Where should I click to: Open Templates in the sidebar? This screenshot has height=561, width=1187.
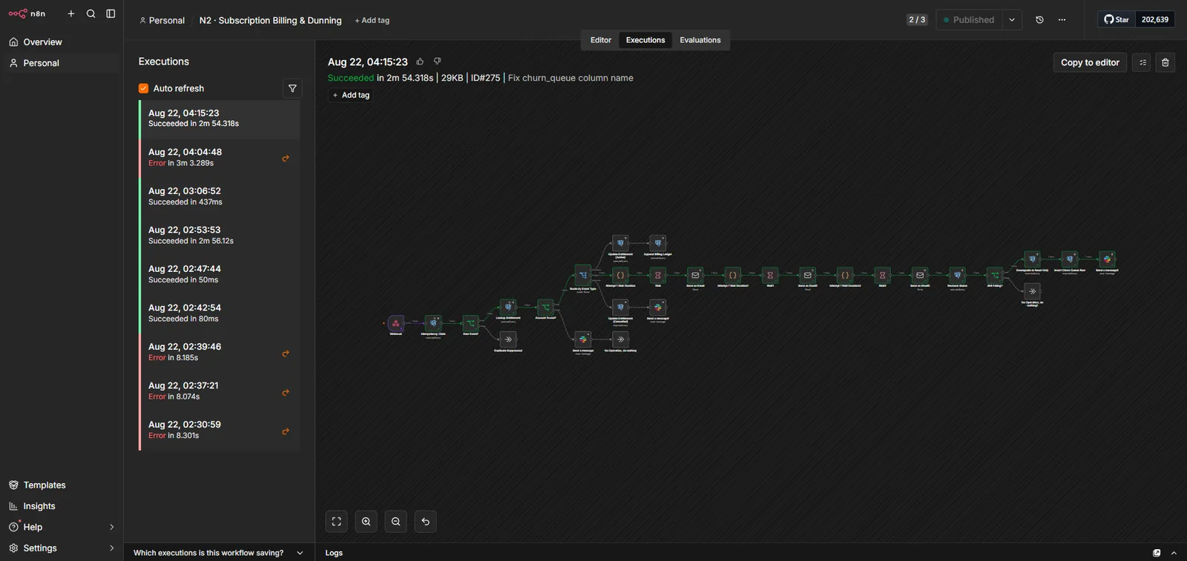tap(61, 485)
